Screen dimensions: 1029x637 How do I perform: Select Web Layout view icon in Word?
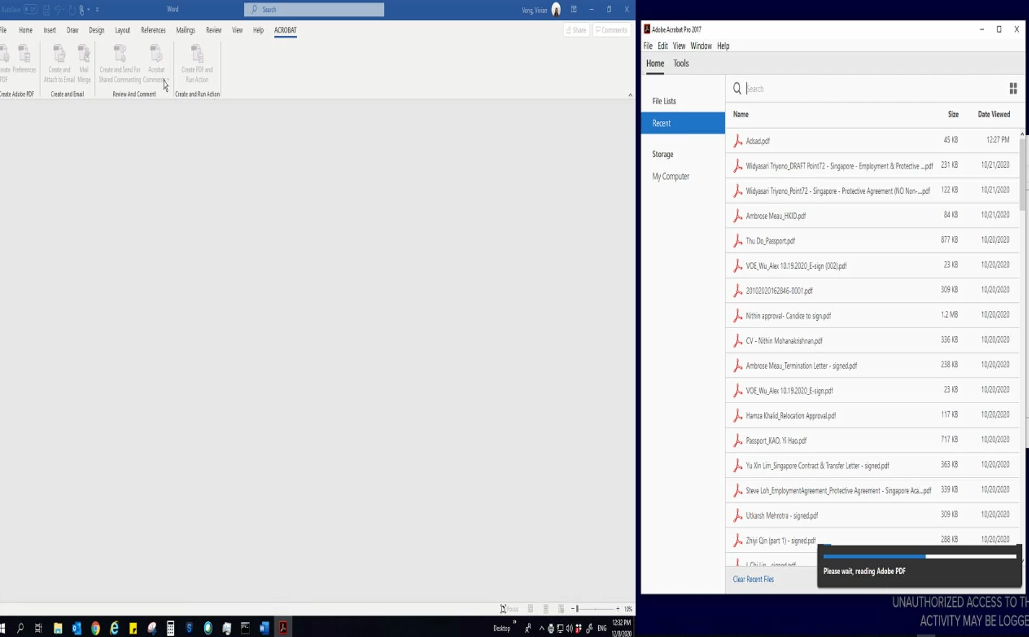pyautogui.click(x=561, y=609)
